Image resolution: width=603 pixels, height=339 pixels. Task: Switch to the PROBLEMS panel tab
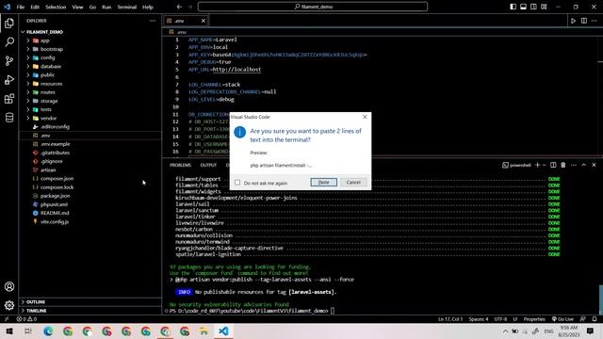180,165
